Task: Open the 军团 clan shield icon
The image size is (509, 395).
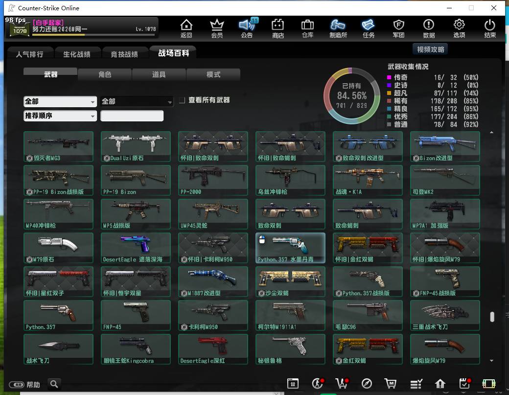Action: click(398, 28)
